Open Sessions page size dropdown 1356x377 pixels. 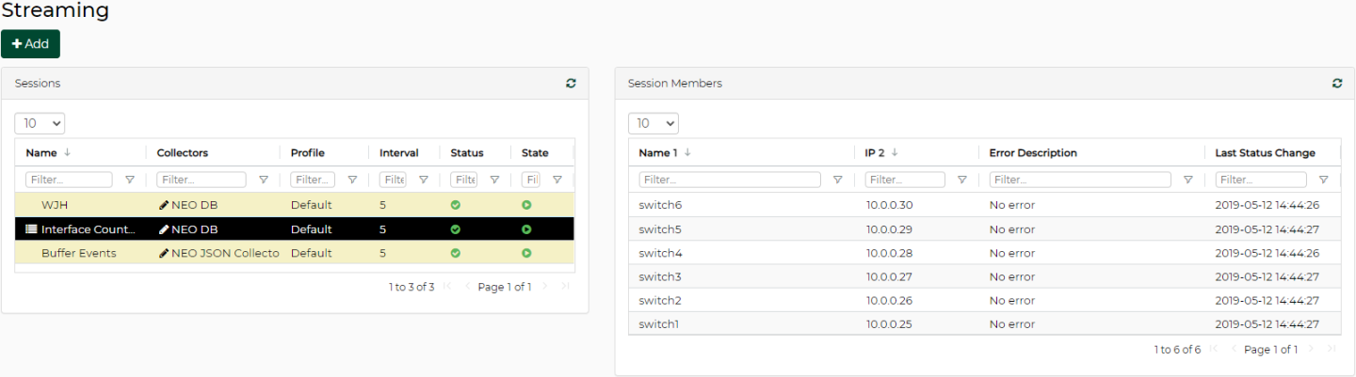click(x=40, y=123)
